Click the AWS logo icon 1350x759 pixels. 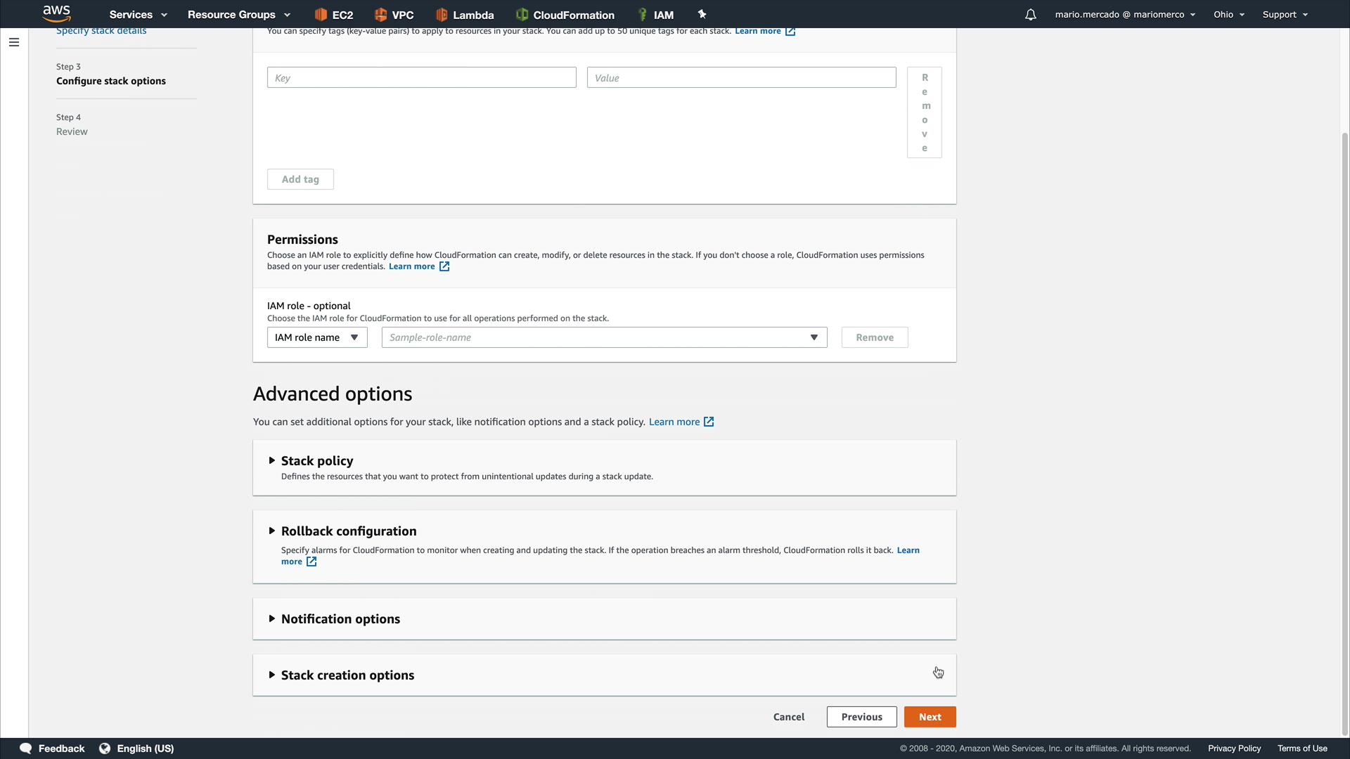(x=56, y=13)
